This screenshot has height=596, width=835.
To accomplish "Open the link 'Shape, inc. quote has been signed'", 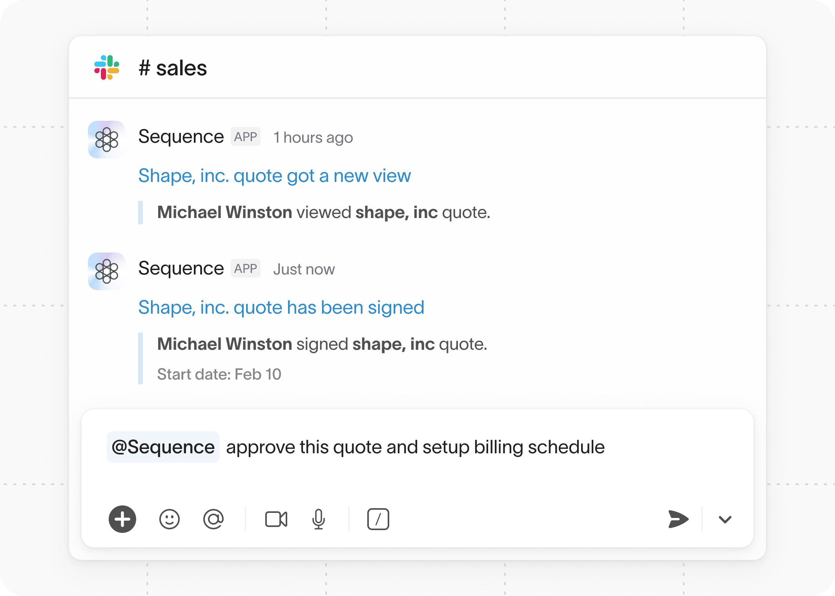I will click(281, 307).
